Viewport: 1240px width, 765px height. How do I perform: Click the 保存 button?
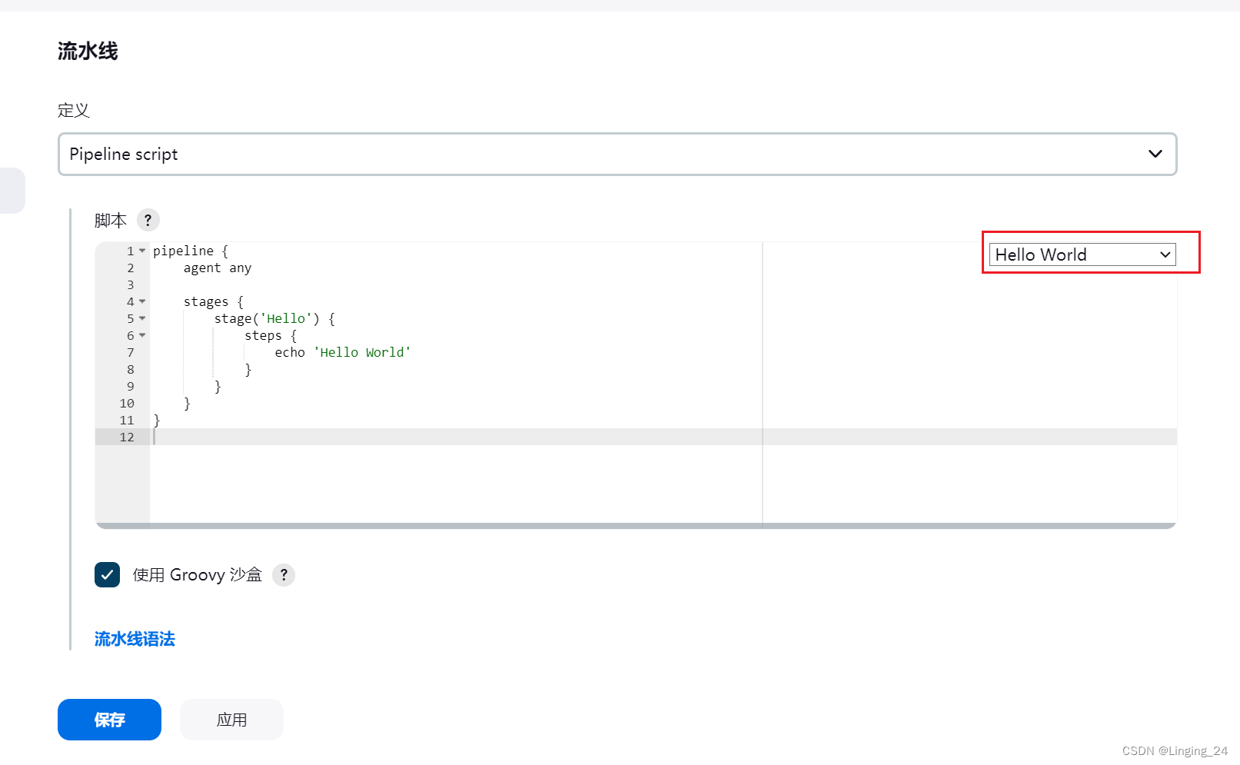tap(109, 720)
